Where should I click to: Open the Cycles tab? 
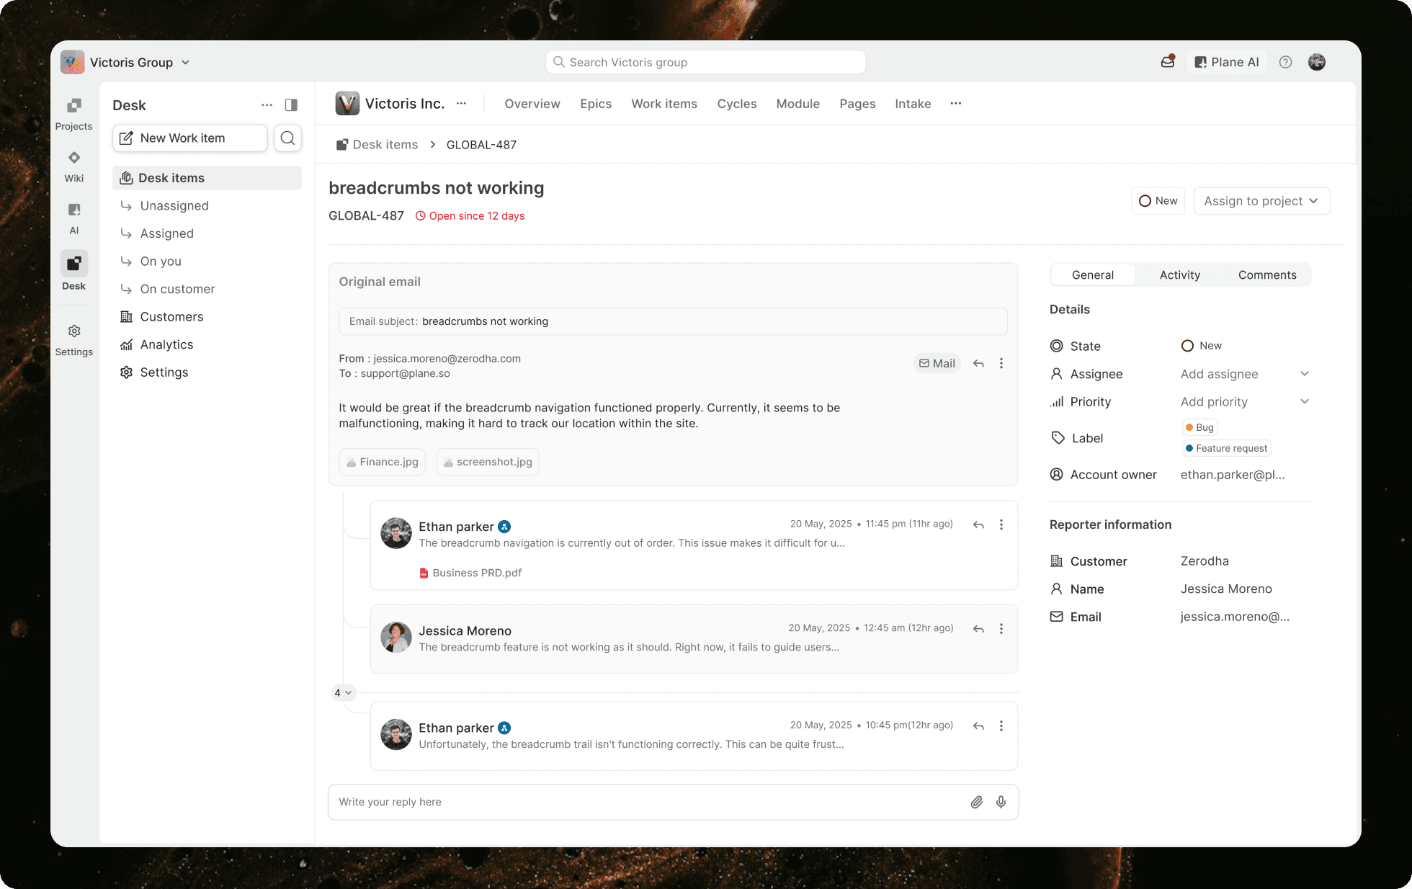click(x=736, y=104)
